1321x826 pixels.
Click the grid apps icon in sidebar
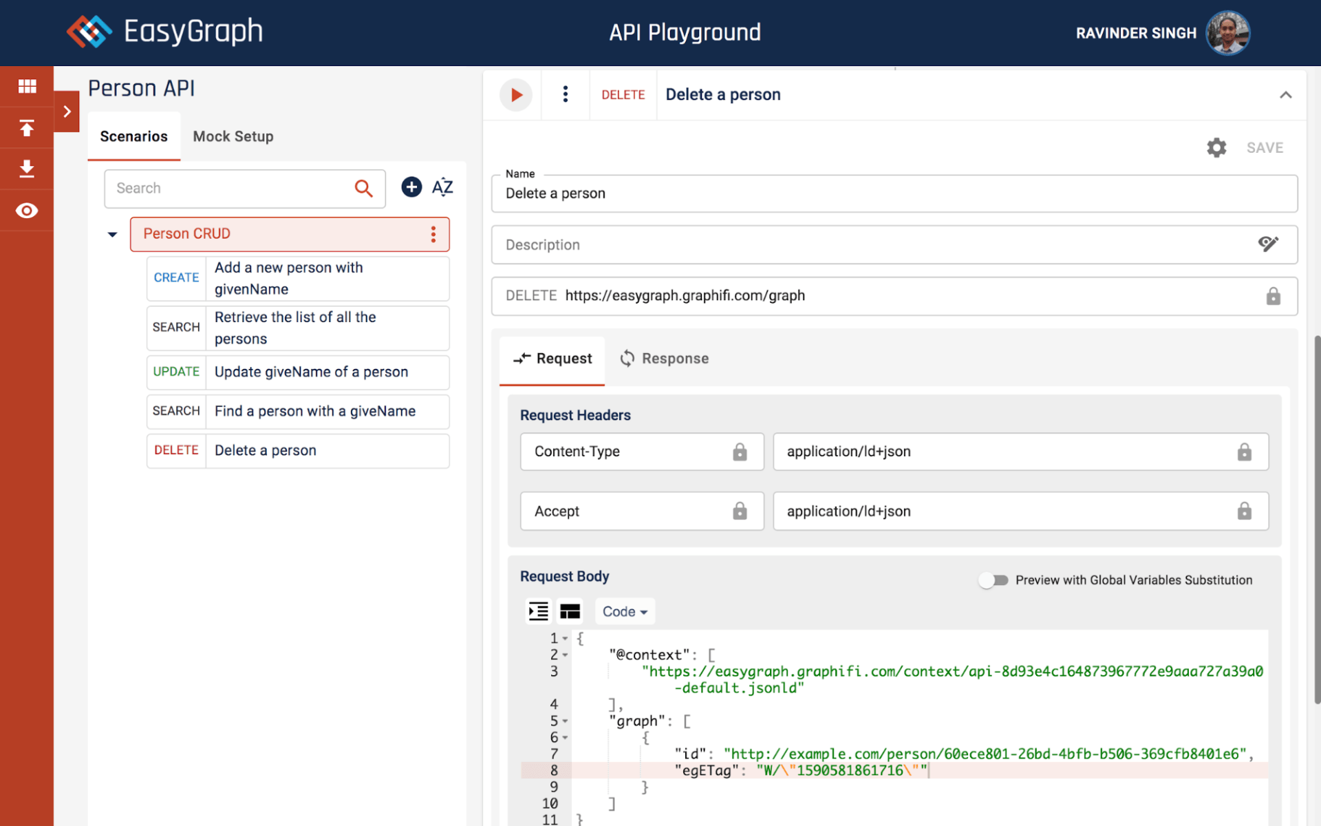coord(27,86)
